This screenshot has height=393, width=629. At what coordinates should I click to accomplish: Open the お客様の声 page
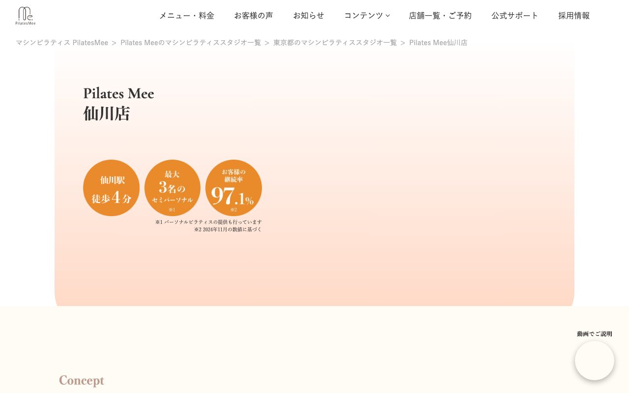coord(254,16)
